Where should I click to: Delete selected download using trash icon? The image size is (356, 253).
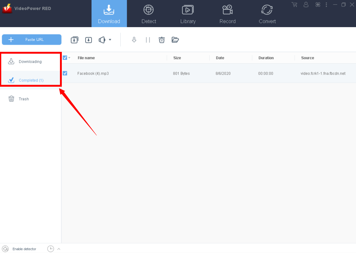(161, 40)
